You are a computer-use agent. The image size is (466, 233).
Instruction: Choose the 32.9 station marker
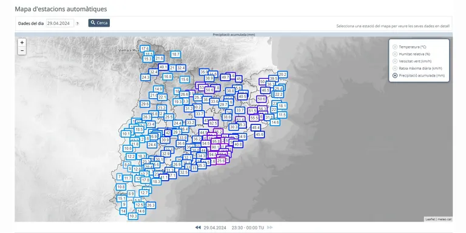(166, 154)
